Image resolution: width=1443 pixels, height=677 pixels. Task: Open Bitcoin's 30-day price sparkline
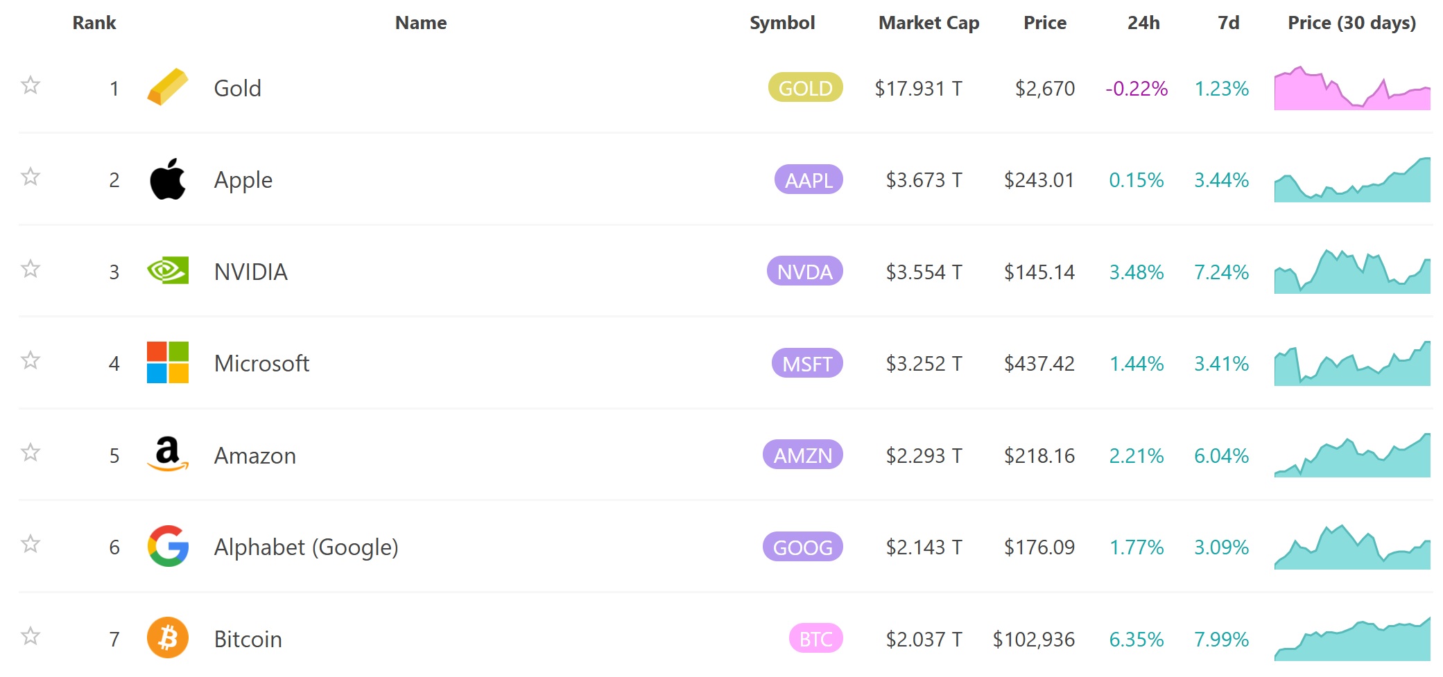[x=1352, y=639]
